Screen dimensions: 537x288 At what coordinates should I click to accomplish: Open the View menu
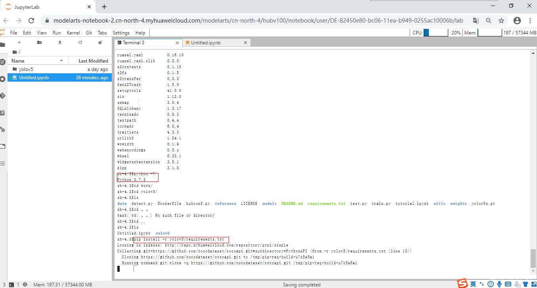(42, 33)
